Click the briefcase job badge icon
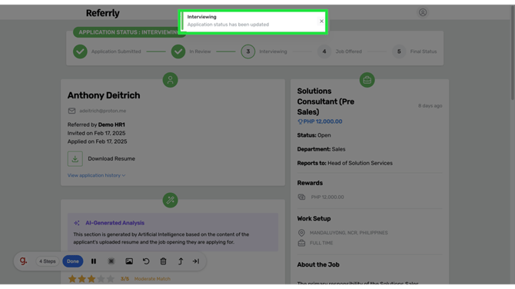This screenshot has height=289, width=515. point(367,80)
